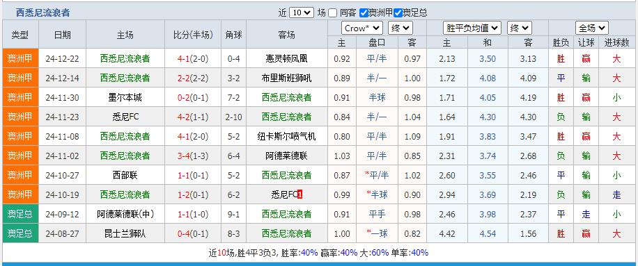Click the 西悉尼流浪者 team title
Viewport: 638px width, 266px height.
click(42, 13)
